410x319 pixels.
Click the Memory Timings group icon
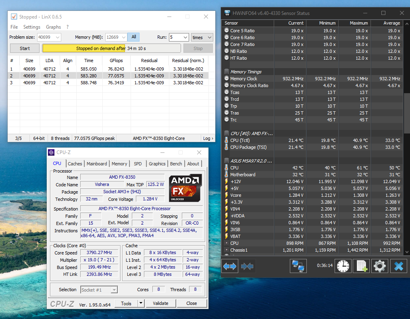(x=227, y=72)
